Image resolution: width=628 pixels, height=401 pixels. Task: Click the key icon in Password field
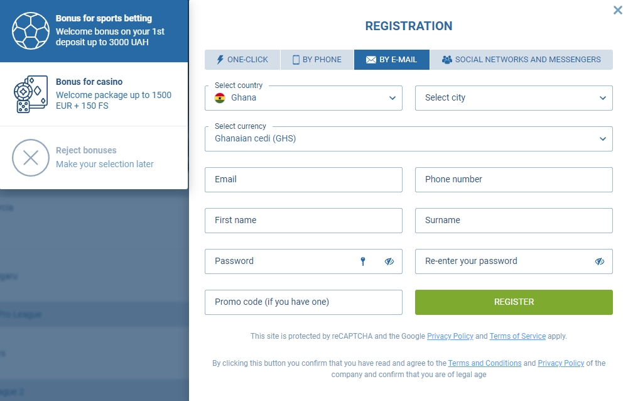[x=363, y=261]
